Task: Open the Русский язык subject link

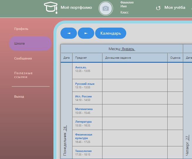Action: pyautogui.click(x=85, y=84)
